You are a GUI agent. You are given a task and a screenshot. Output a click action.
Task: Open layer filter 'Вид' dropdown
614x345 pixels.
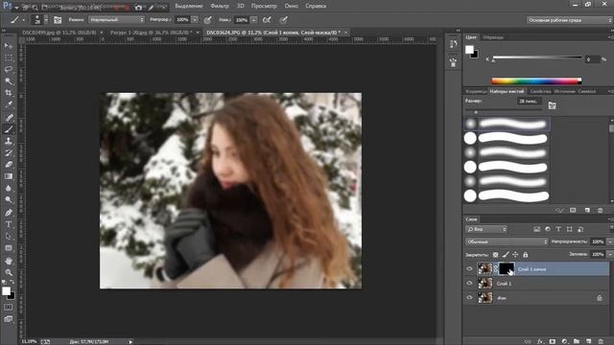pyautogui.click(x=486, y=229)
